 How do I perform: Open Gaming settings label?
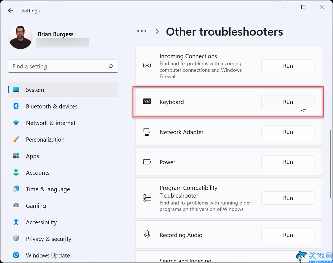(36, 206)
